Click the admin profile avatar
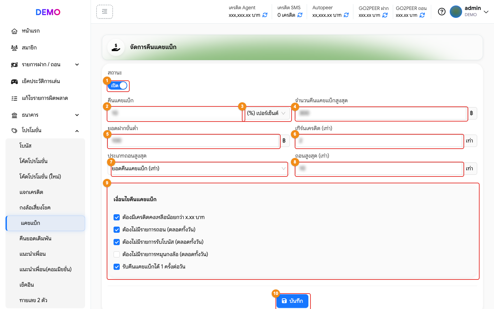Viewport: 494px width, 309px height. pyautogui.click(x=456, y=12)
